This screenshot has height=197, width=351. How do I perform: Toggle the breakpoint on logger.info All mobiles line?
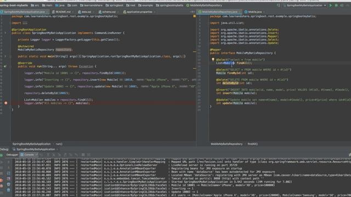6,103
